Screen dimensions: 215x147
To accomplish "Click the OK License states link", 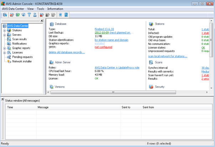I will pos(203,47).
